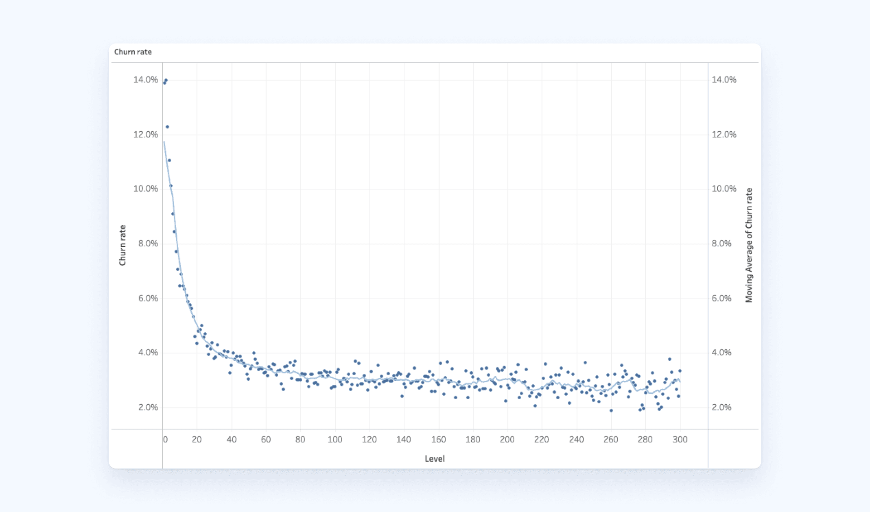Viewport: 870px width, 512px height.
Task: Select the data point near 12.3% churn
Action: (167, 127)
